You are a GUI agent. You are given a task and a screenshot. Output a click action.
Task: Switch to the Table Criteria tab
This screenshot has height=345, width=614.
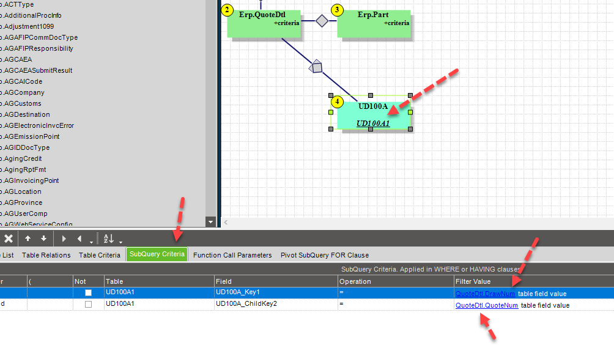coord(100,255)
